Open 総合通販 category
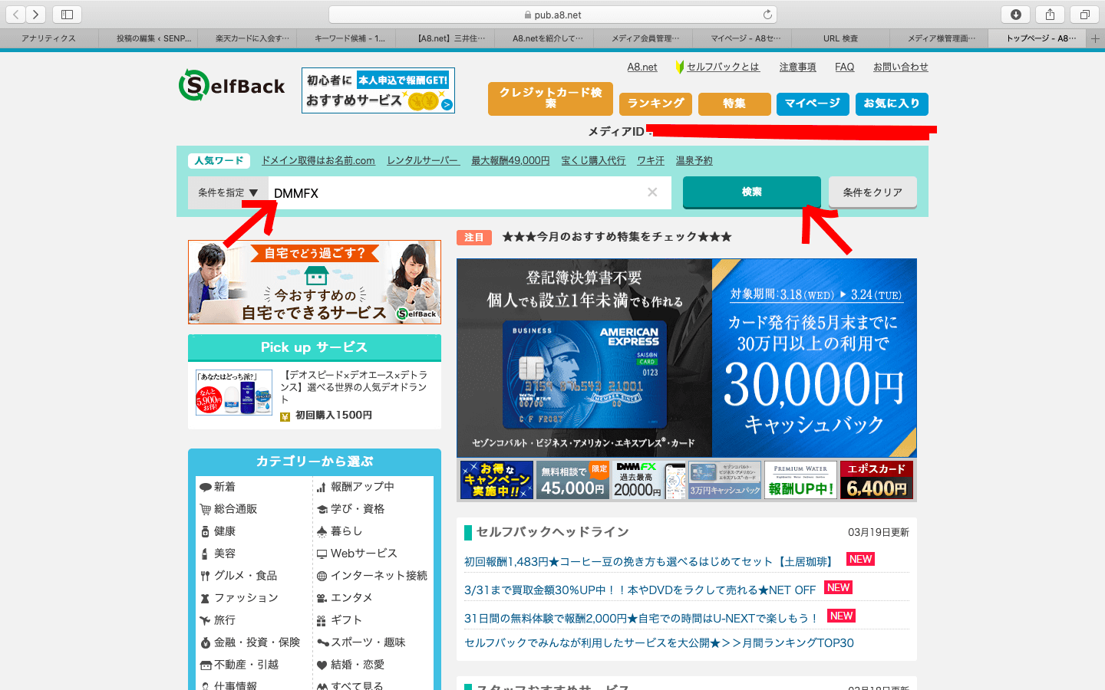The height and width of the screenshot is (690, 1105). pos(228,509)
